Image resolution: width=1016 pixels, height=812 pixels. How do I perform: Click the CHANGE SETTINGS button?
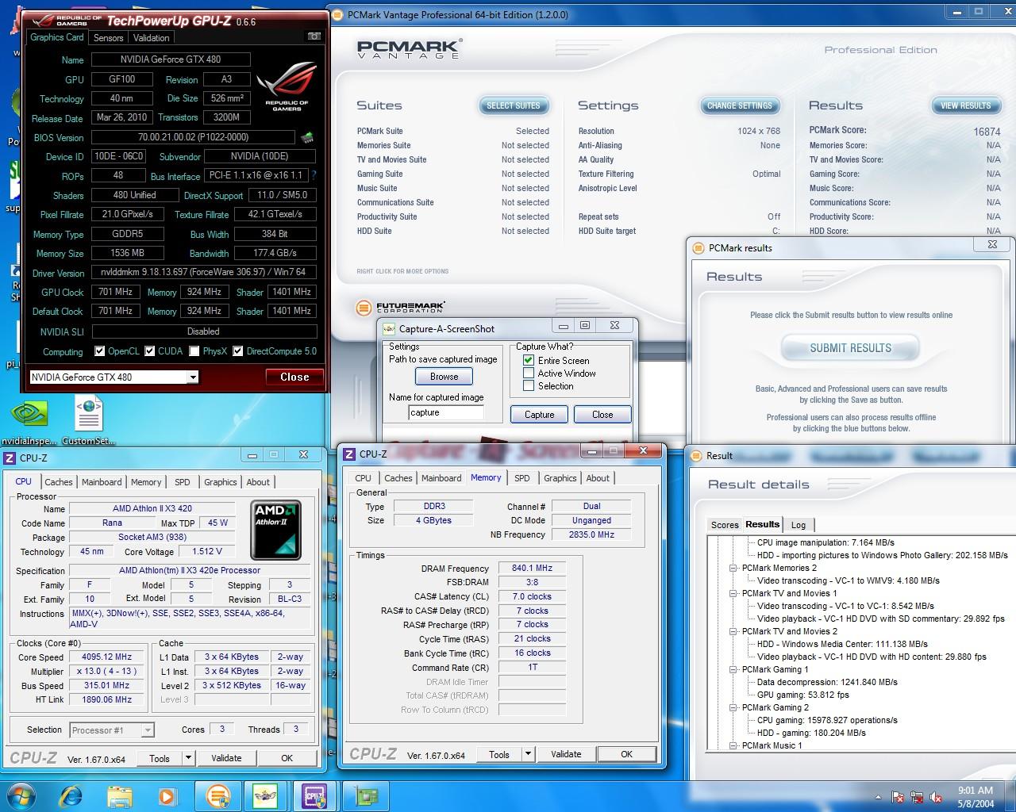tap(740, 105)
